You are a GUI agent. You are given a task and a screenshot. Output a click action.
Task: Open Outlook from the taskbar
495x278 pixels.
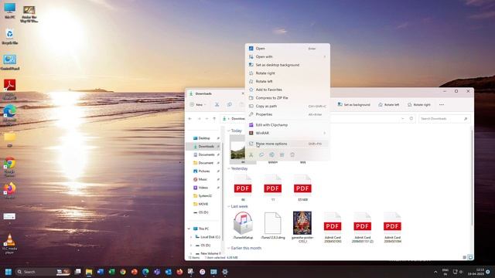click(x=169, y=272)
